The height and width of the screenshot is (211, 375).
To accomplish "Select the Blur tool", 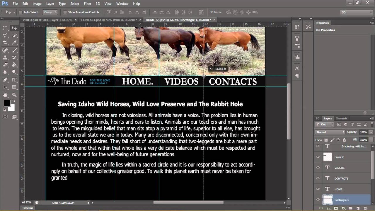I will point(5,72).
